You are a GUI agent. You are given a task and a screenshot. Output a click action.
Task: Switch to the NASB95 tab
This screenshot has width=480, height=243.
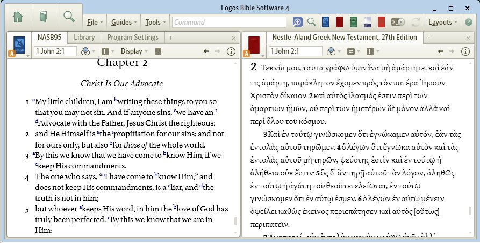tap(49, 38)
